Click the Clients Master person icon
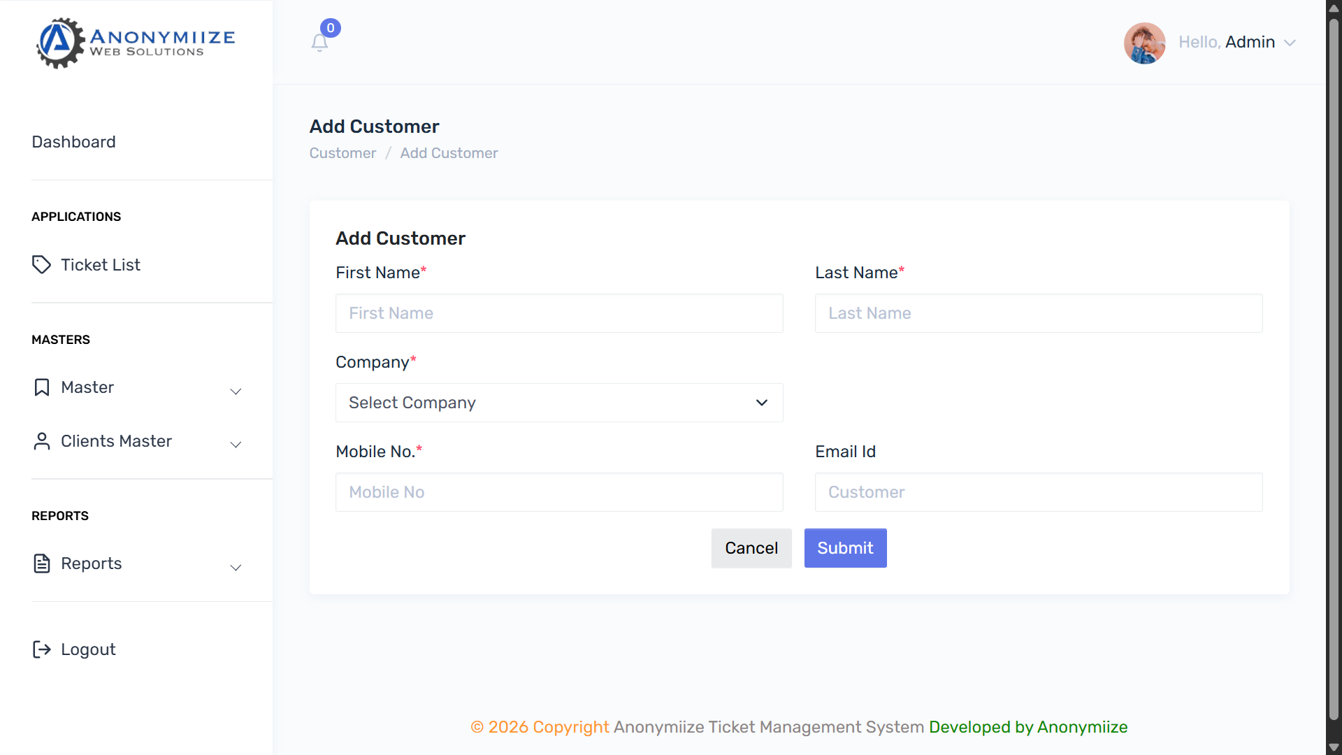1342x755 pixels. [41, 441]
